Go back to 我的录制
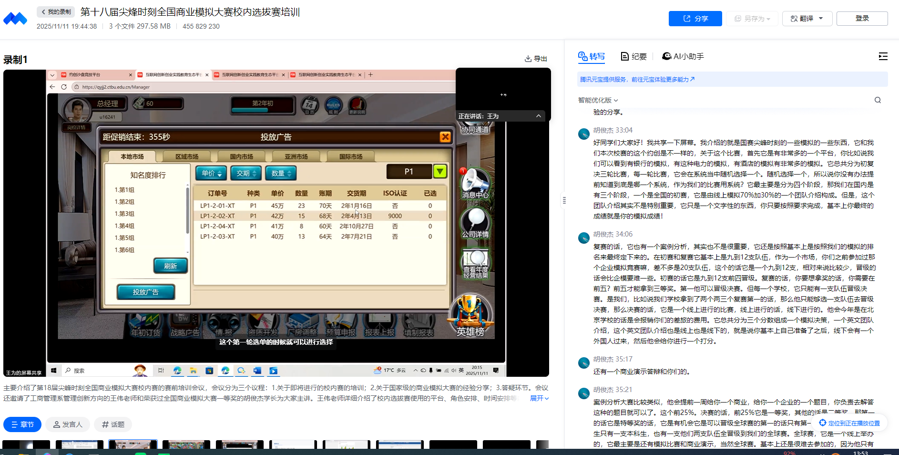 pos(56,12)
